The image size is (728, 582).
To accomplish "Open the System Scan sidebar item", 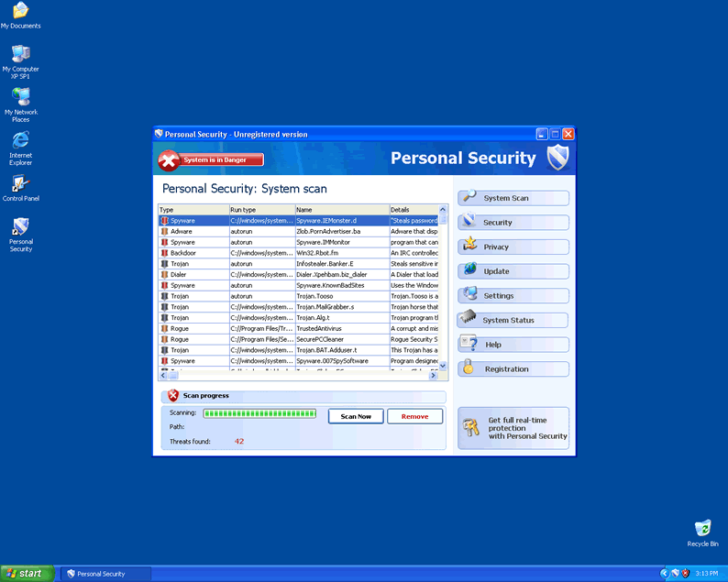I will [x=513, y=198].
